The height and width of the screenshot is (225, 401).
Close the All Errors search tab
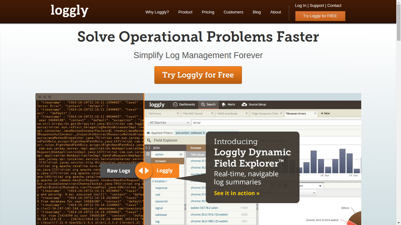coord(178,113)
